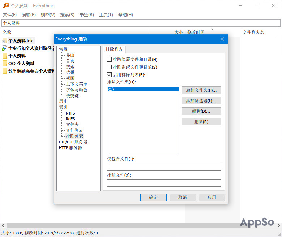Select 快捷键 in options tree
The width and height of the screenshot is (282, 237).
point(72,96)
